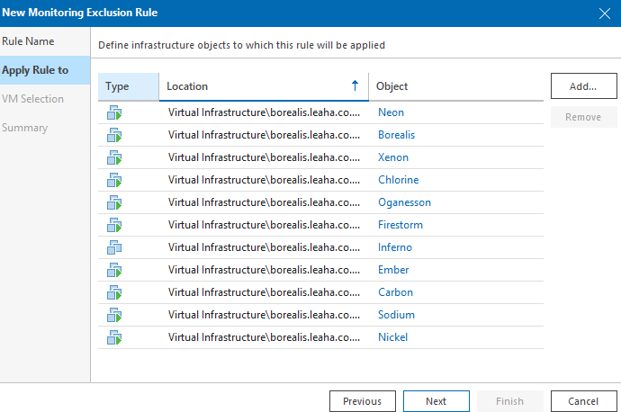Open the Borealis object link

(x=396, y=135)
